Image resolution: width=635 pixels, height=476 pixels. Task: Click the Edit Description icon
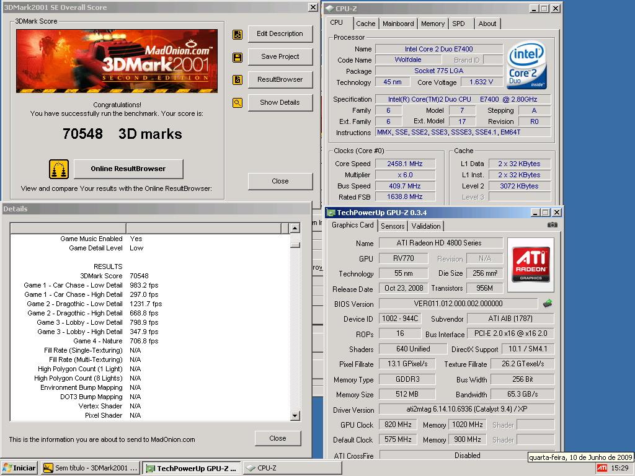[x=238, y=35]
